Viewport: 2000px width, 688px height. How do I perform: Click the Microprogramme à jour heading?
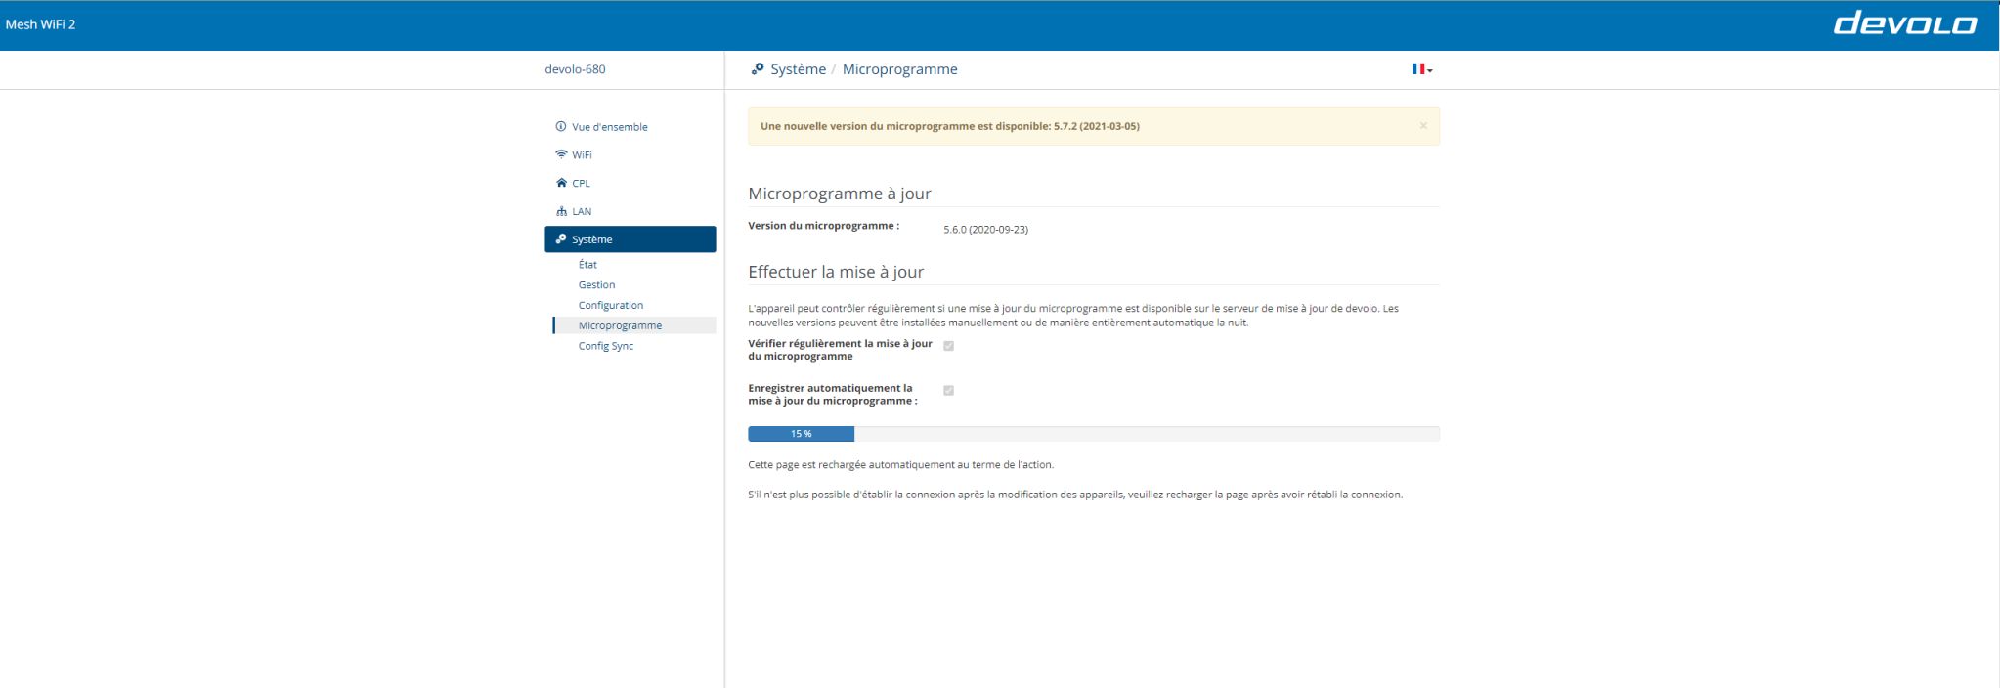click(840, 193)
